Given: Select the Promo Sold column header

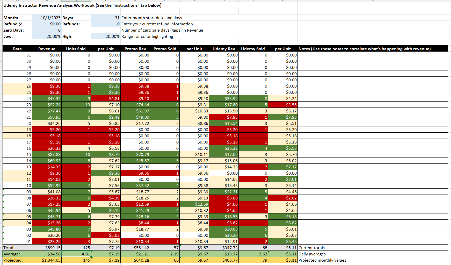Looking at the screenshot, I should (165, 49).
